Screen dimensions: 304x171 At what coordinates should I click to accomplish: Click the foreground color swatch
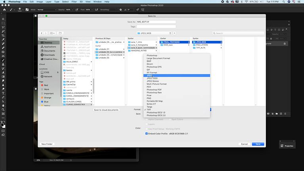pyautogui.click(x=2, y=124)
